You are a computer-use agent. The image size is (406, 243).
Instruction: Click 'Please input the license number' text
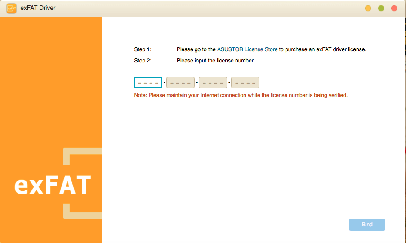(x=215, y=61)
